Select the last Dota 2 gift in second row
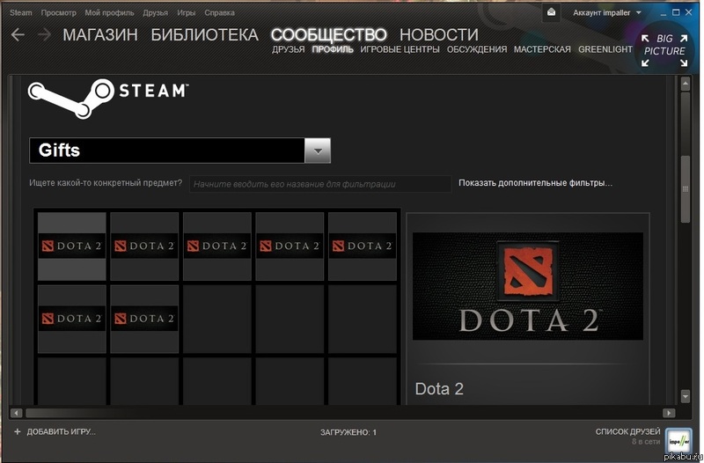The image size is (704, 463). pos(144,319)
